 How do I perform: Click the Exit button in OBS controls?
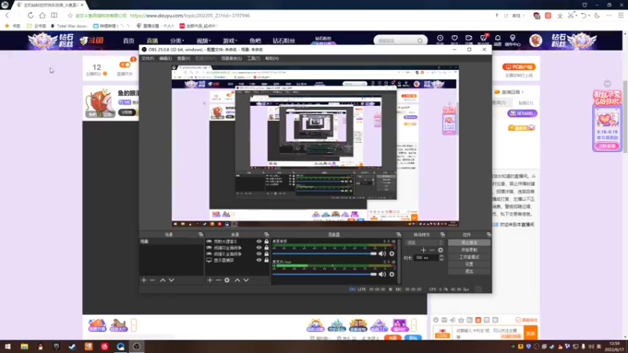tap(469, 271)
